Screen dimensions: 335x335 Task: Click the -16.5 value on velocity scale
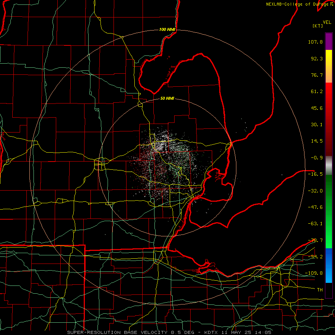pos(315,174)
